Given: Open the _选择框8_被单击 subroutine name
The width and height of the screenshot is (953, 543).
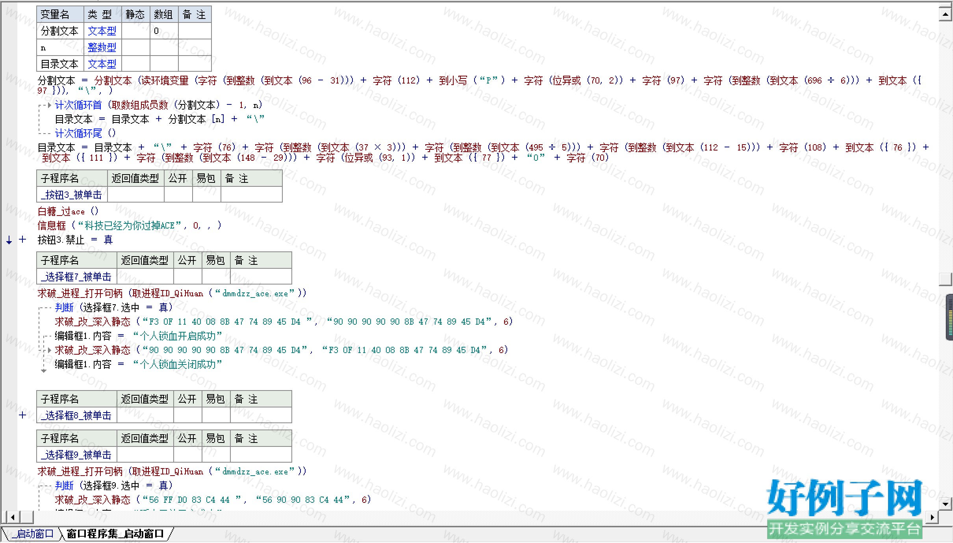Looking at the screenshot, I should [76, 415].
